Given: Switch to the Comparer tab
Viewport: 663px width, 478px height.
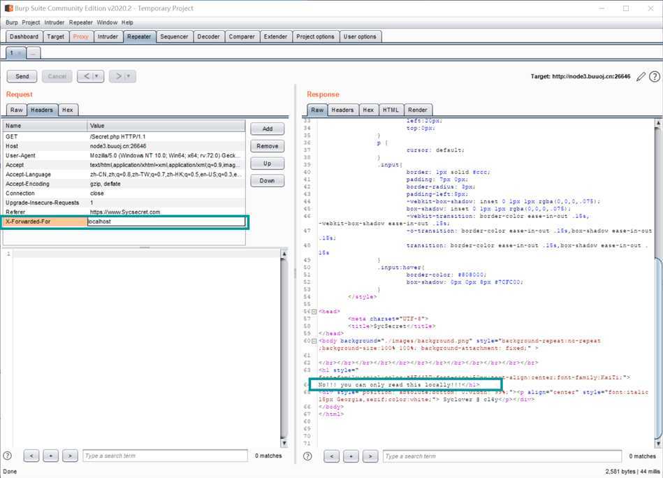Looking at the screenshot, I should pyautogui.click(x=242, y=37).
